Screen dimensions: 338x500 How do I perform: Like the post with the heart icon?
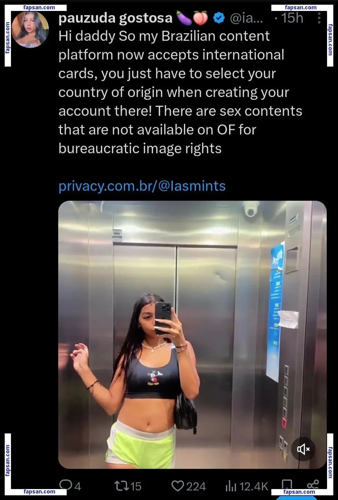tap(178, 486)
